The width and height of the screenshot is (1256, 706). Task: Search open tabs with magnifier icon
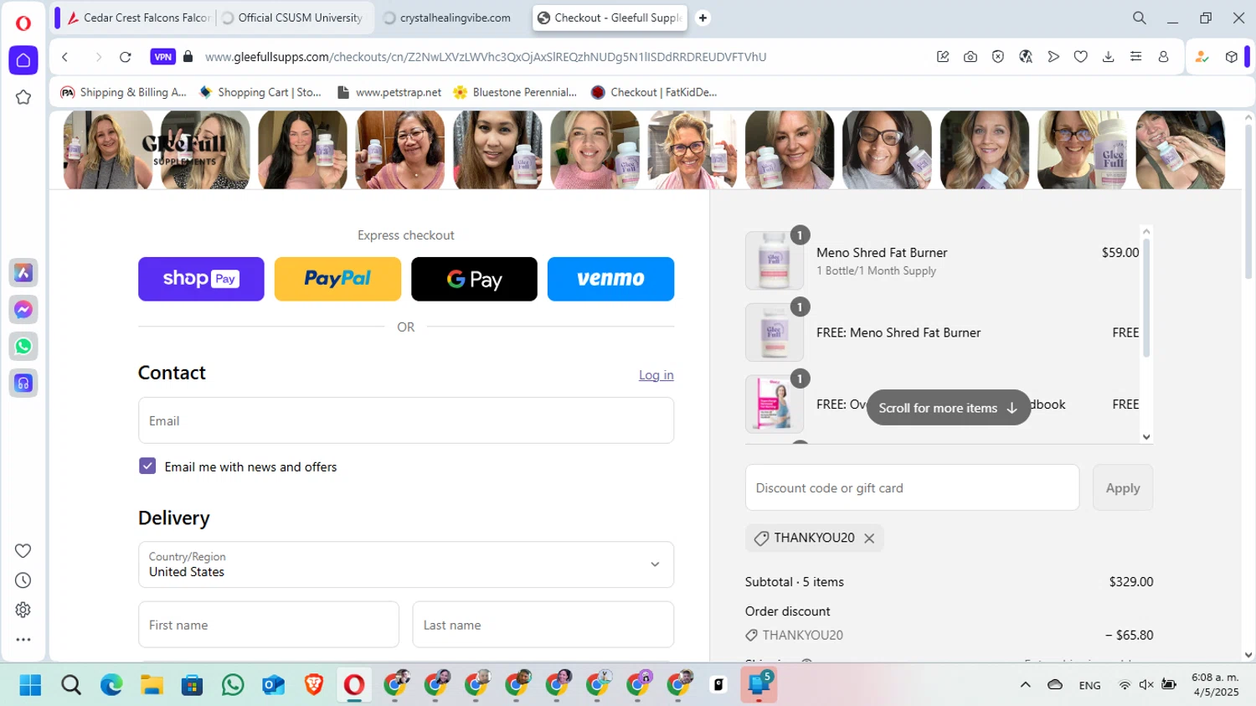point(1140,18)
